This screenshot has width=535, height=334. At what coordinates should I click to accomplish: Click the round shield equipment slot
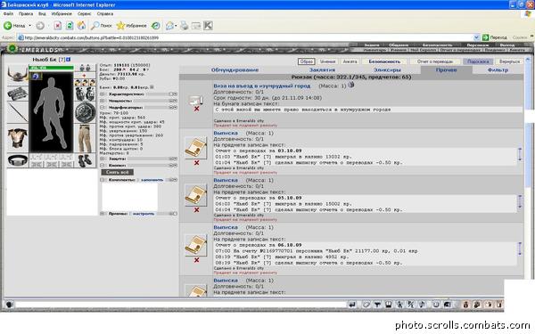pos(85,112)
